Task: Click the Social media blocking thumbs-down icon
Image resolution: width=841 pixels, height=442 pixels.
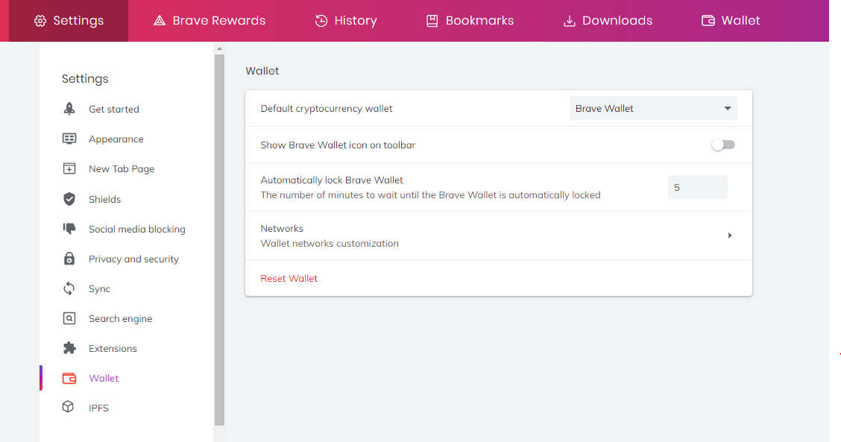Action: coord(69,229)
